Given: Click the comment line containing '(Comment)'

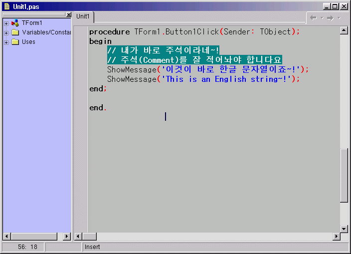Looking at the screenshot, I should click(x=194, y=60).
